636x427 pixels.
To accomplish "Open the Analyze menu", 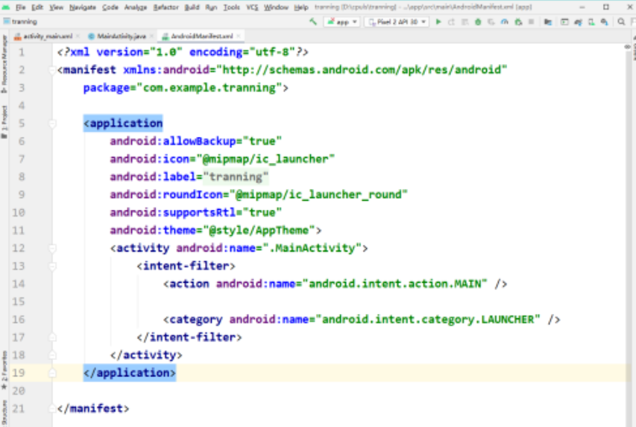I will (136, 7).
